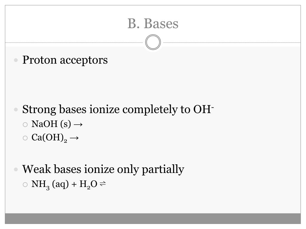
Task: Click the arrow after Ca(OH)2
Action: (x=74, y=138)
